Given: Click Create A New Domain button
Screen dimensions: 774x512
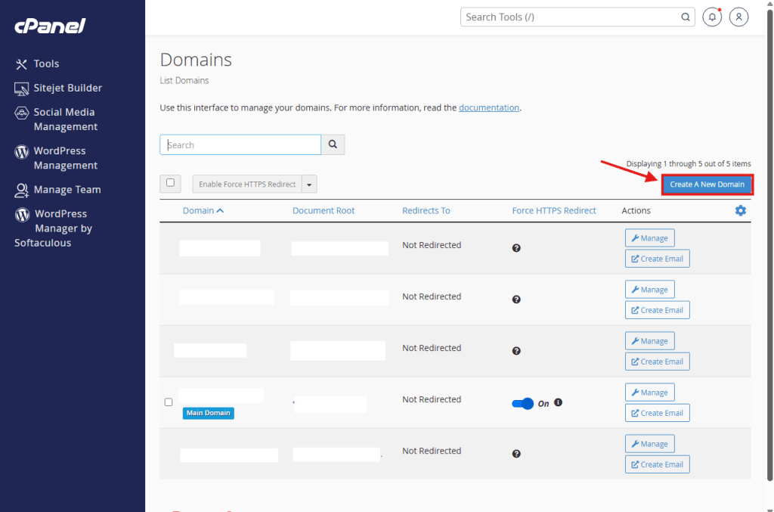Looking at the screenshot, I should point(707,185).
